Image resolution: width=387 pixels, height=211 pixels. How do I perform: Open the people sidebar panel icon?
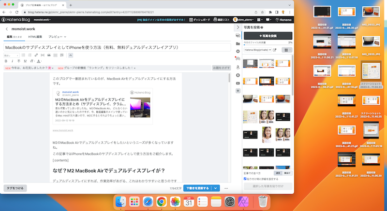[x=238, y=59]
